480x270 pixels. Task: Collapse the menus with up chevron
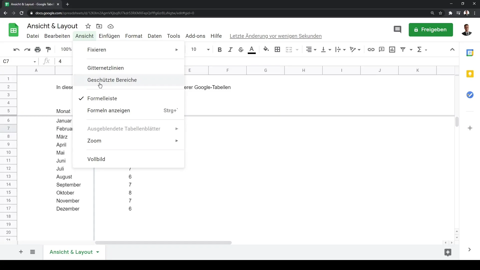click(452, 49)
